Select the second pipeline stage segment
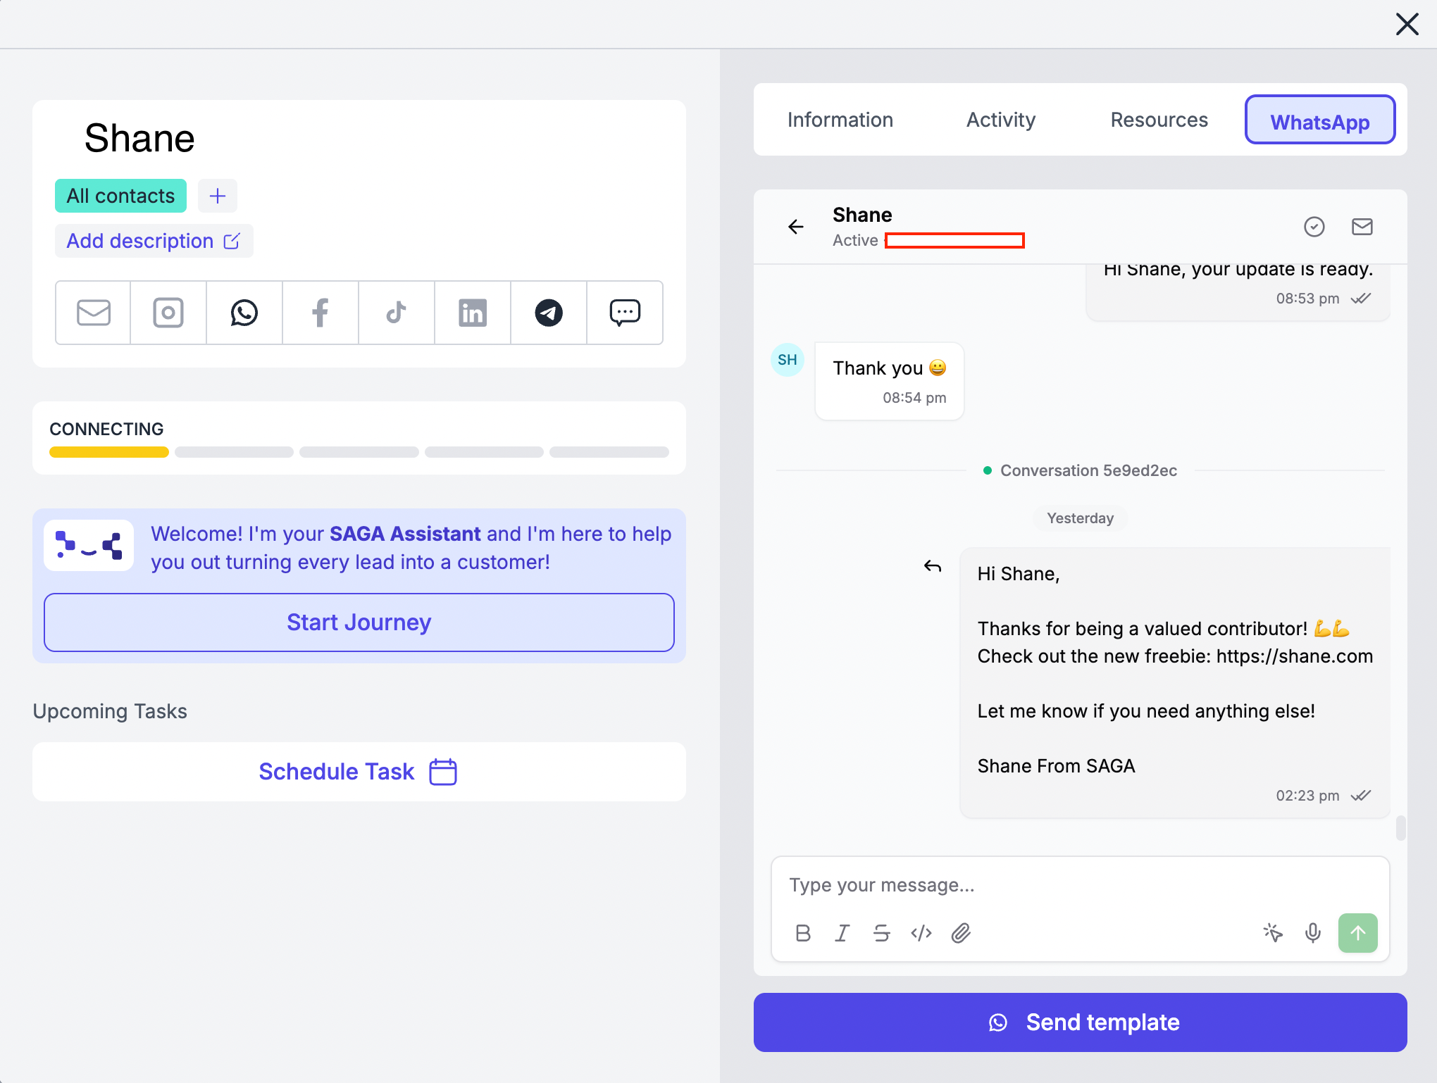Image resolution: width=1437 pixels, height=1083 pixels. coord(234,452)
